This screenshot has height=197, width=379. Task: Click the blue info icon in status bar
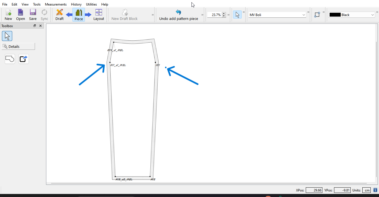coord(375,190)
